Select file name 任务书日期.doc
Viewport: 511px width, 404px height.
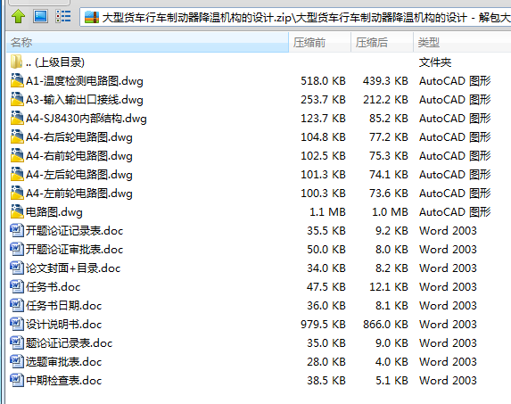pos(64,306)
